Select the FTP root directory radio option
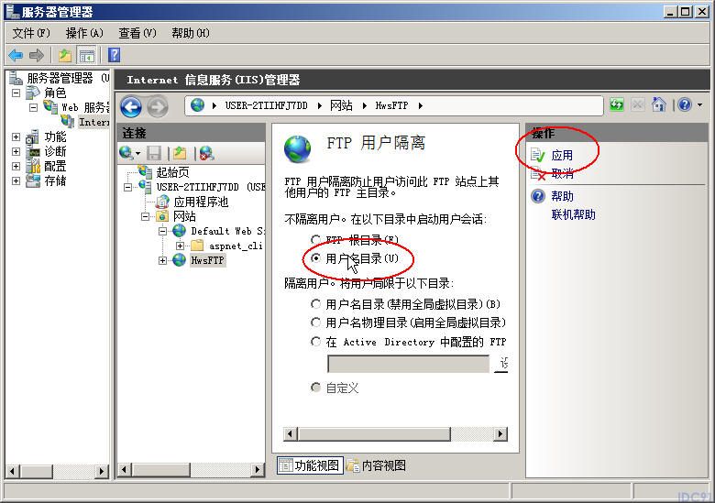The image size is (715, 503). 315,240
